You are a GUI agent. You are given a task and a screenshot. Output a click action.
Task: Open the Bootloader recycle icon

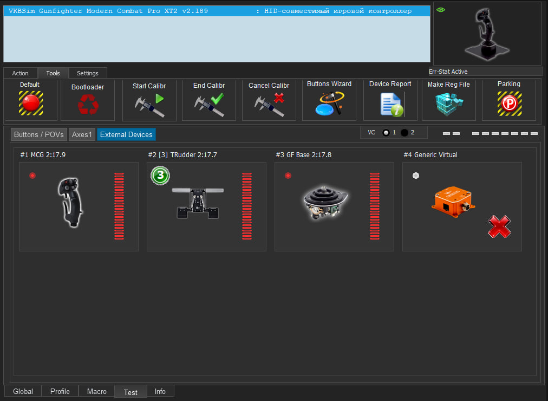point(88,105)
